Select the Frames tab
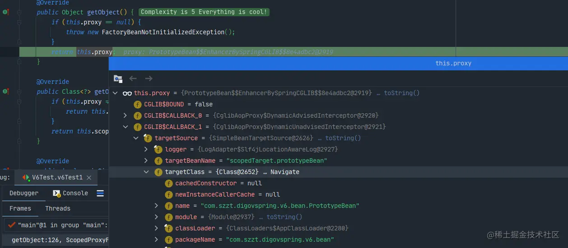Viewport: 568px width, 248px height. tap(20, 208)
